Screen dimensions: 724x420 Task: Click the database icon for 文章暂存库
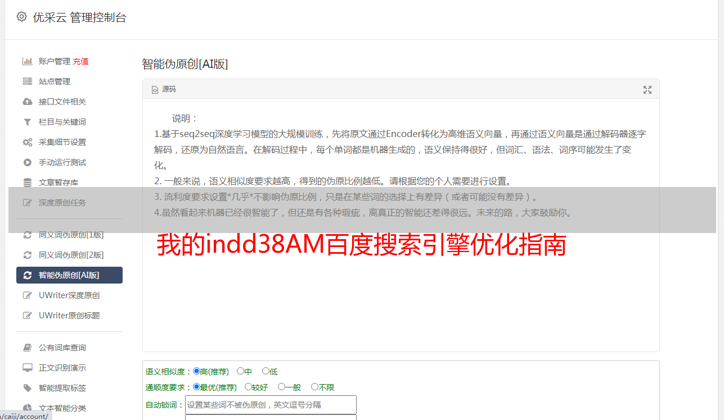pyautogui.click(x=27, y=182)
